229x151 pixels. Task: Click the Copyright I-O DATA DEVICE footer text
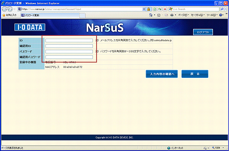tap(114, 137)
